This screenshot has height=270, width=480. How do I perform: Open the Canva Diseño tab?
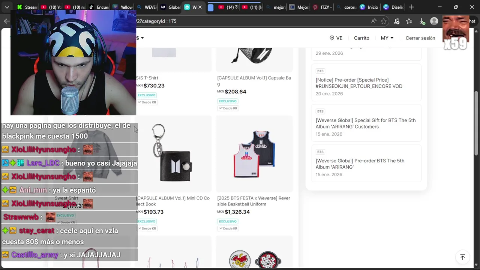(x=393, y=7)
